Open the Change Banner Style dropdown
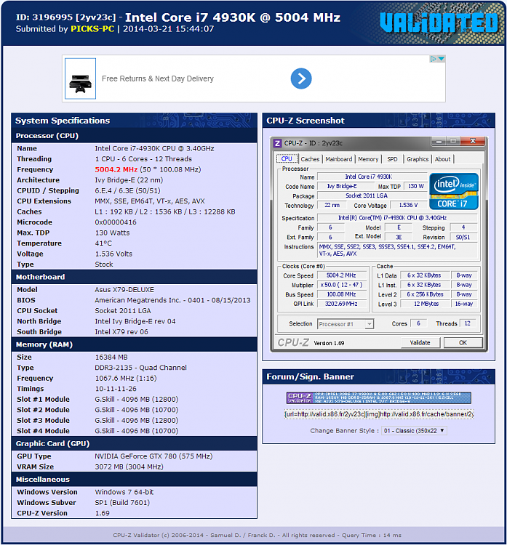This screenshot has height=545, width=507. coord(414,431)
